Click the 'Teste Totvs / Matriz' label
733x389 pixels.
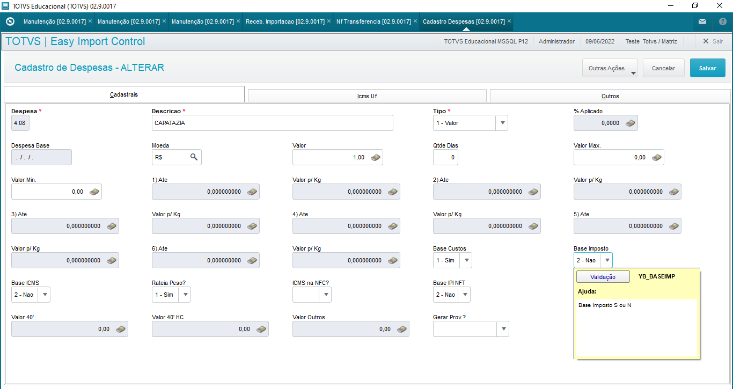651,41
